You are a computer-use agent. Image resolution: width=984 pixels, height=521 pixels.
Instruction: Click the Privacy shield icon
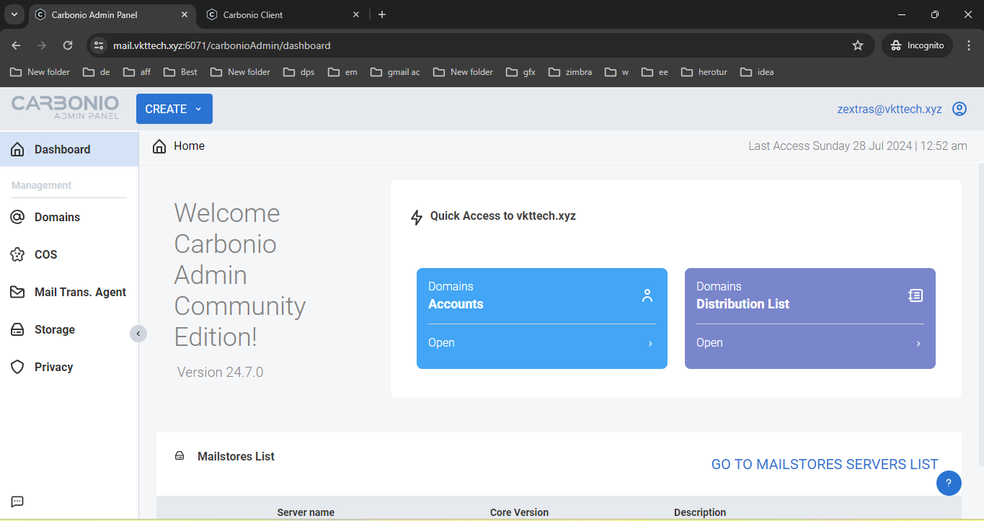pos(18,367)
